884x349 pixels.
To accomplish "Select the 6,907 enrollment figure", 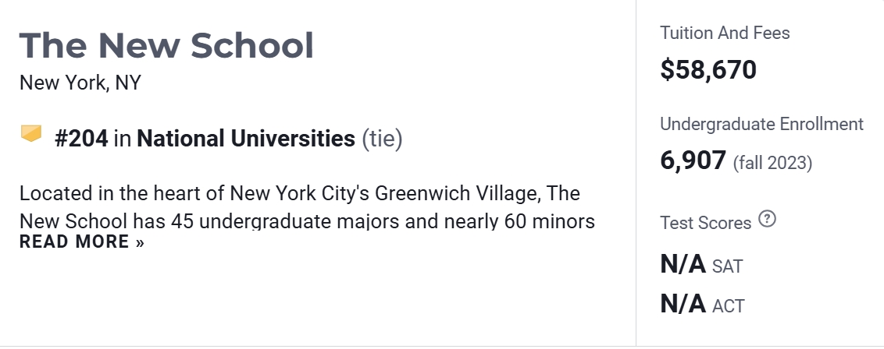I will click(693, 161).
